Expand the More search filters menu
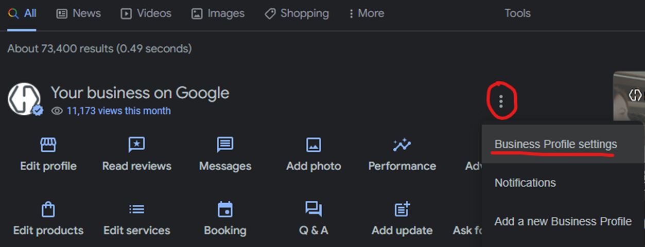The image size is (645, 247). tap(367, 13)
